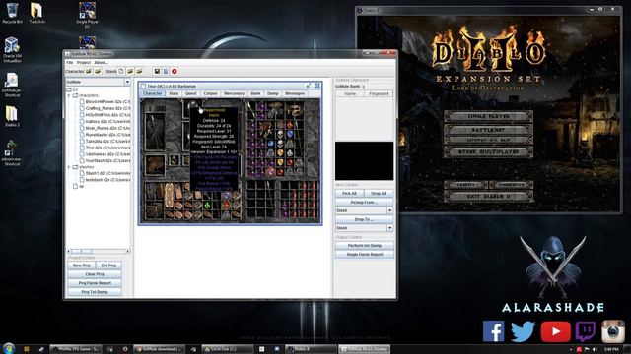Click Single Flavie Report button
This screenshot has width=631, height=354.
pos(364,254)
